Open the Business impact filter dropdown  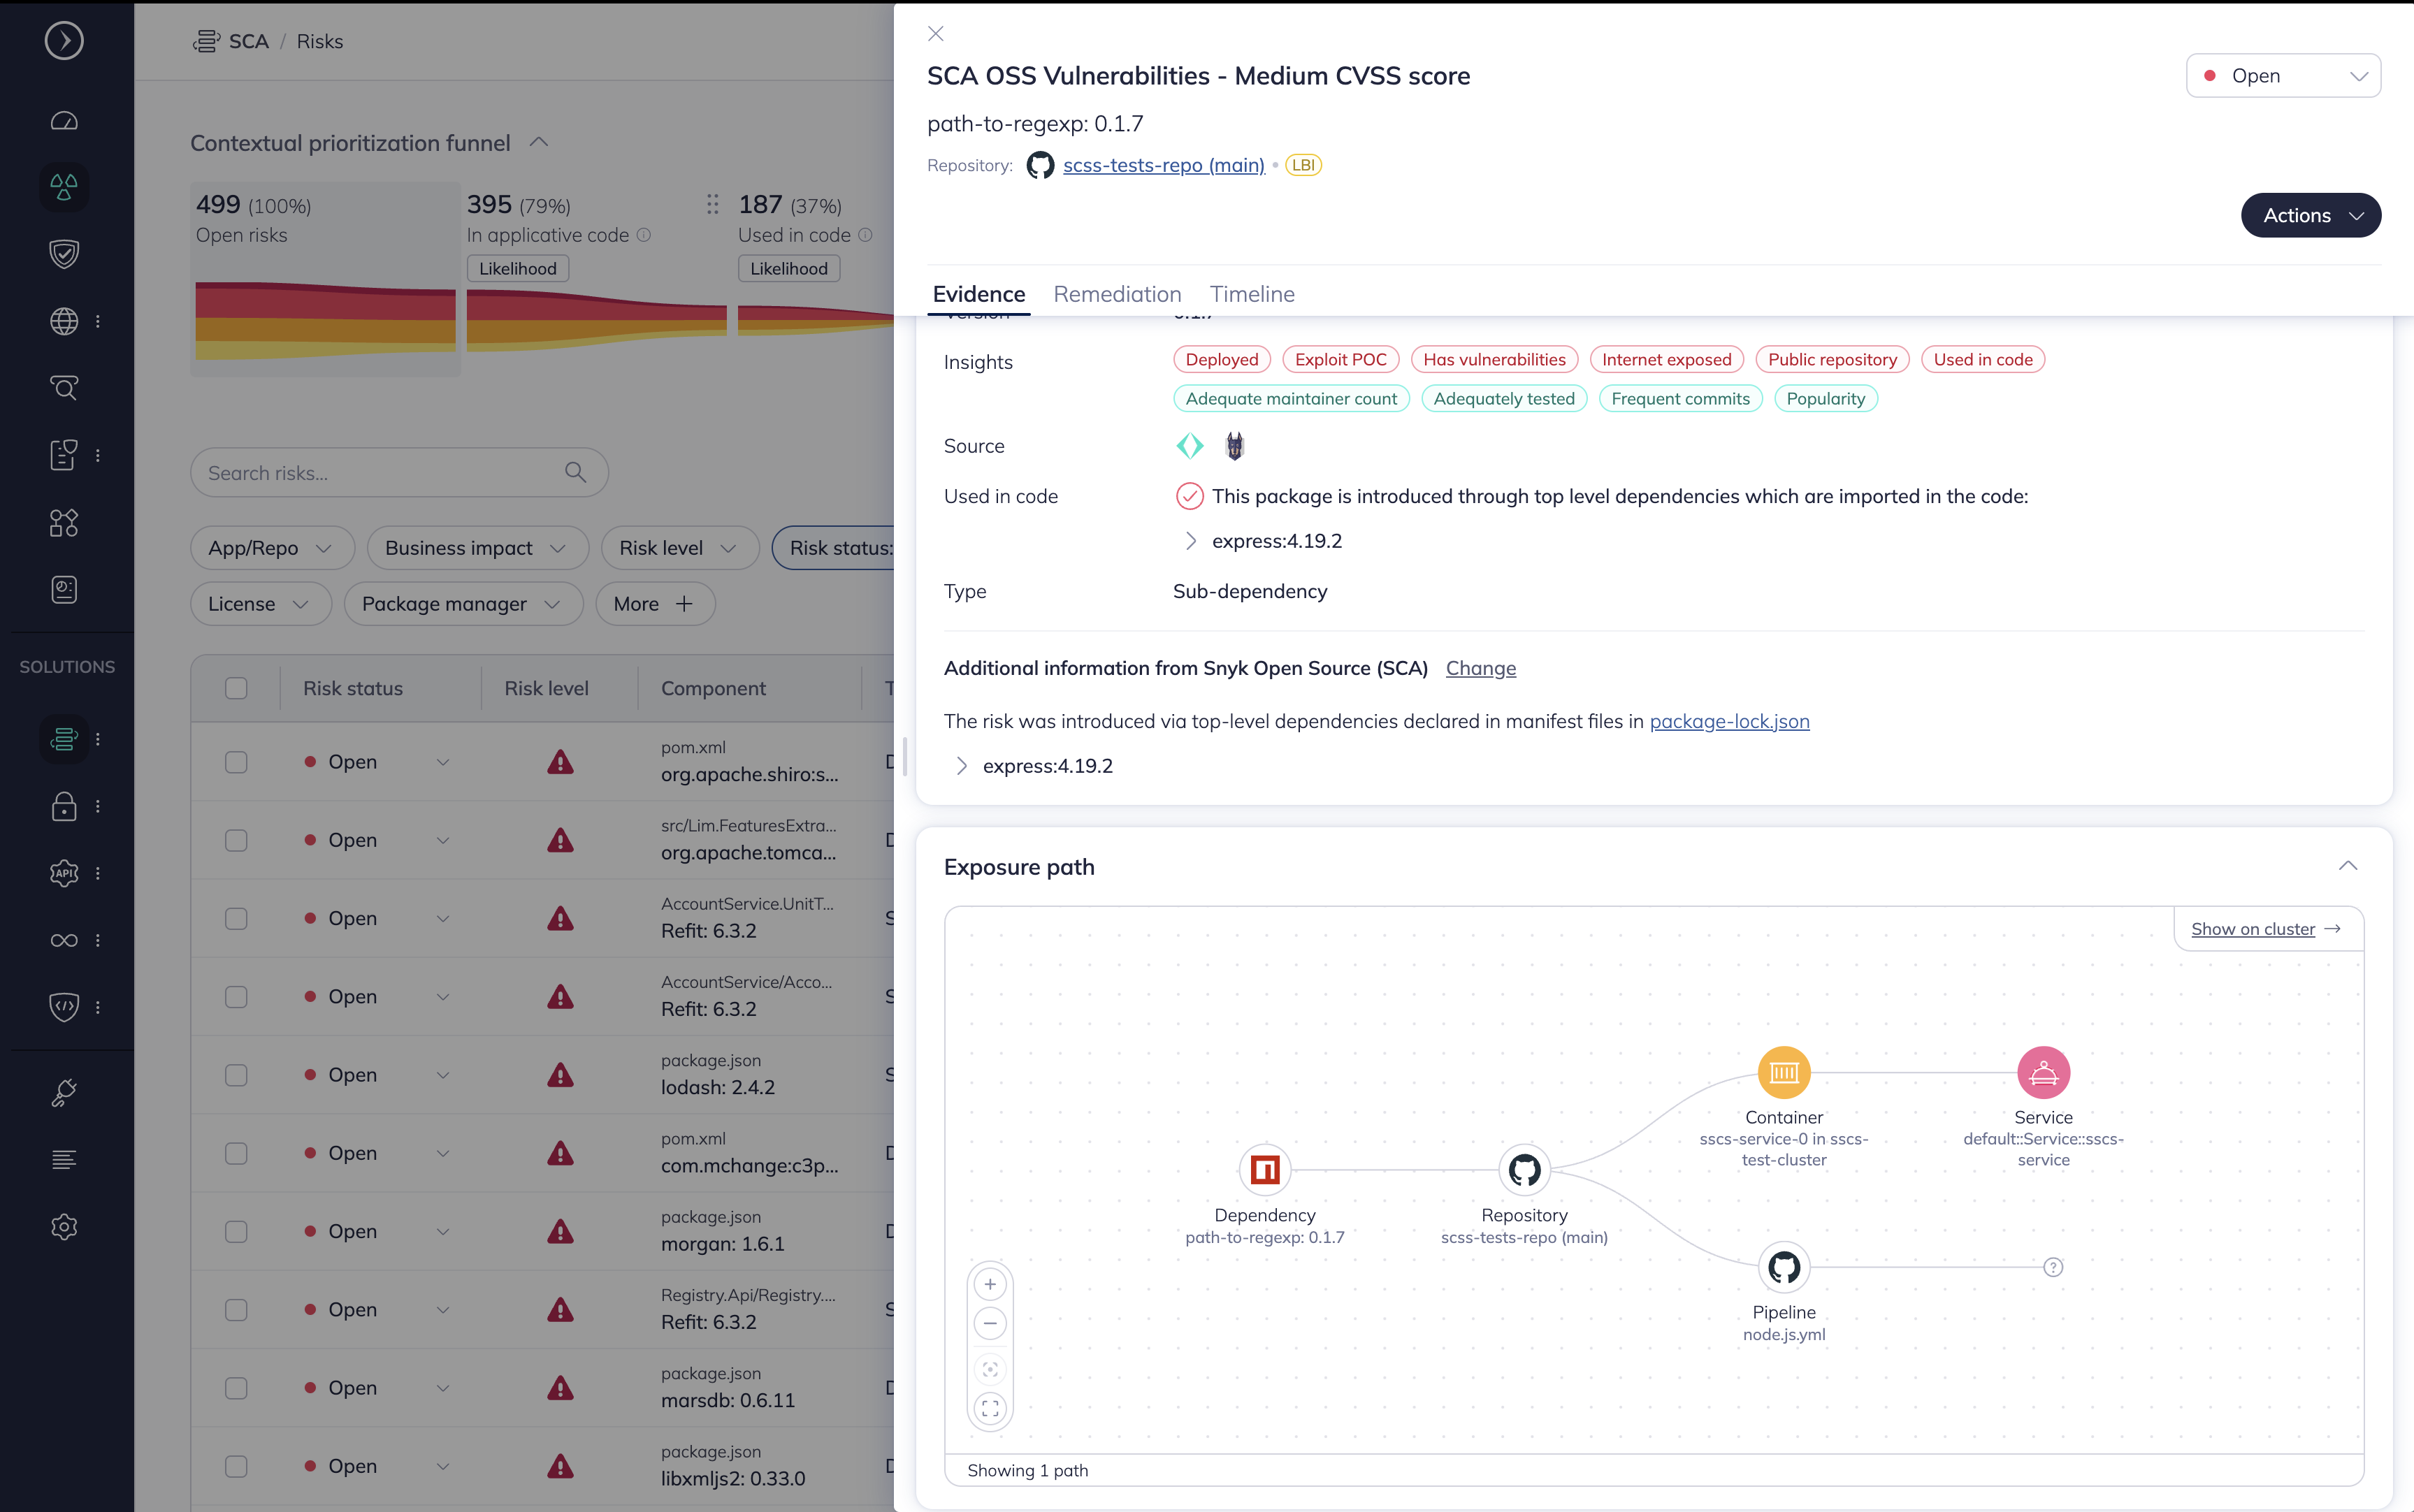[477, 548]
